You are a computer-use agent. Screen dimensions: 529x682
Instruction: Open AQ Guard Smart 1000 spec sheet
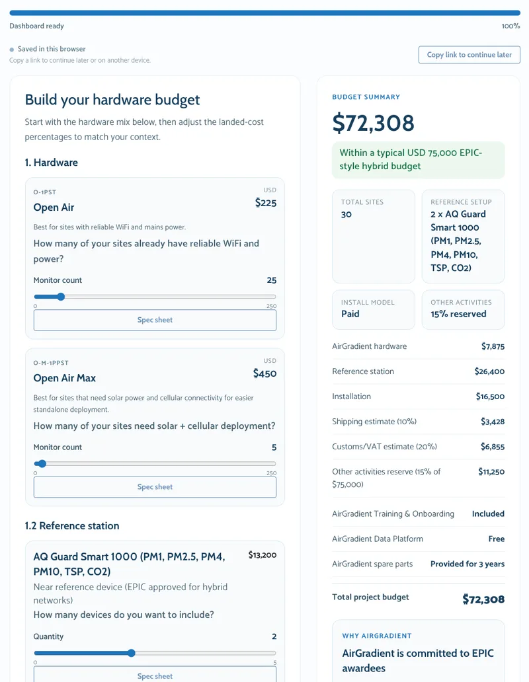(x=155, y=675)
